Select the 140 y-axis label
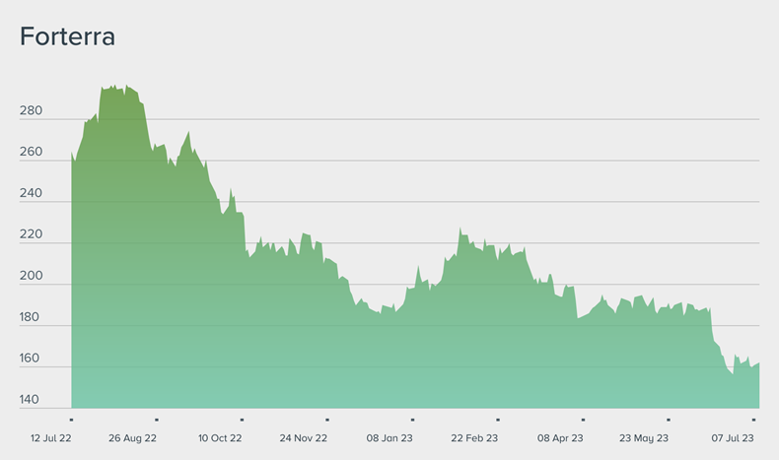The height and width of the screenshot is (460, 779). pos(31,401)
